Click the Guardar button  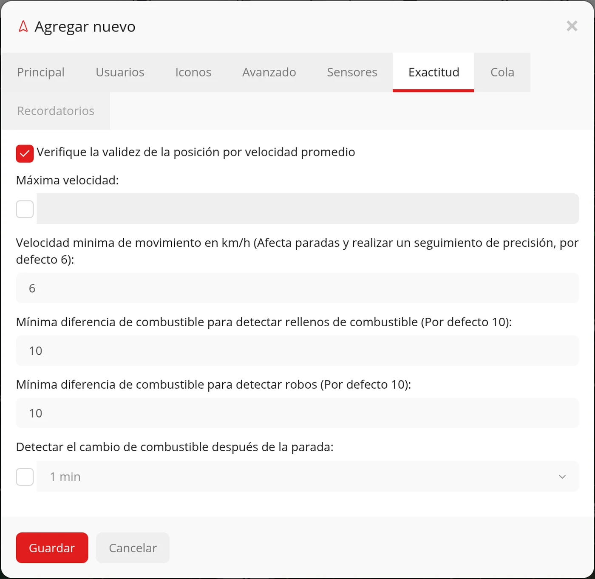click(x=52, y=548)
